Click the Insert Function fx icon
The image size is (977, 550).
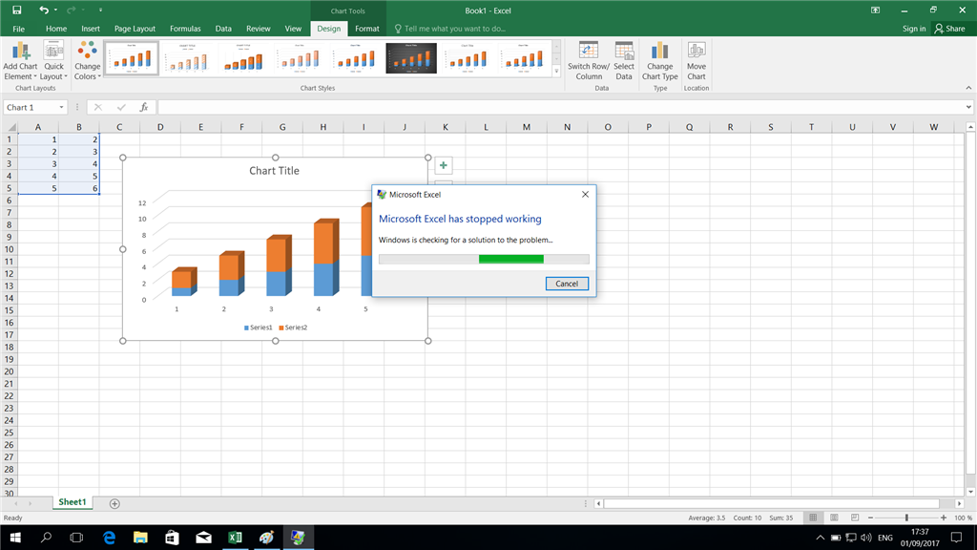pyautogui.click(x=143, y=107)
